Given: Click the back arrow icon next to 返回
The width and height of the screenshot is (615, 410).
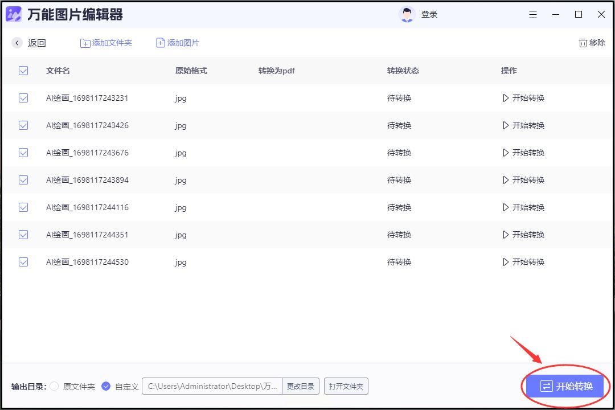Looking at the screenshot, I should point(17,42).
